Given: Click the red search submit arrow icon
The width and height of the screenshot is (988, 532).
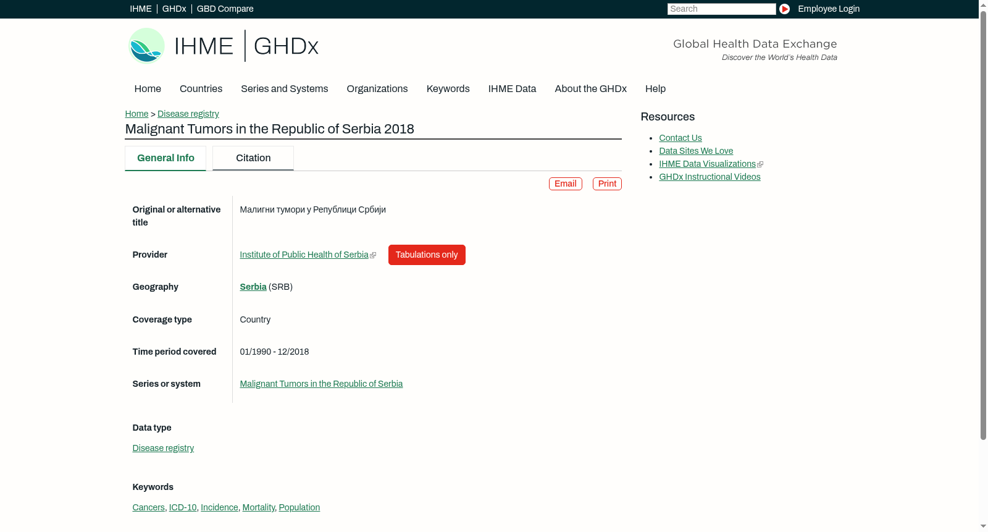Looking at the screenshot, I should pyautogui.click(x=784, y=9).
